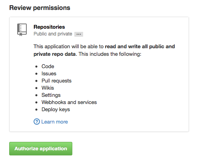Select the Deploy keys list item
197x161 pixels.
56,110
